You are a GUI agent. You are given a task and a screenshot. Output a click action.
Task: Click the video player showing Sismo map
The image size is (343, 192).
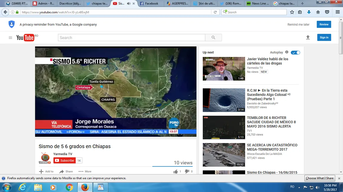pos(116,91)
